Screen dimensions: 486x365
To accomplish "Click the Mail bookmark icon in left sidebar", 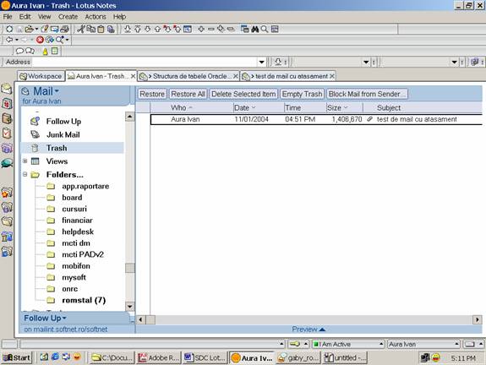I will [x=7, y=90].
